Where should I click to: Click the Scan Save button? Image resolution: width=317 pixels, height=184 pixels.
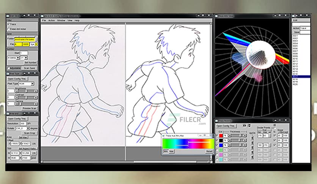(30, 68)
